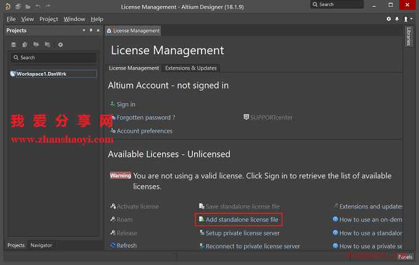Click the Roam wrench icon
The height and width of the screenshot is (265, 419).
click(x=113, y=219)
